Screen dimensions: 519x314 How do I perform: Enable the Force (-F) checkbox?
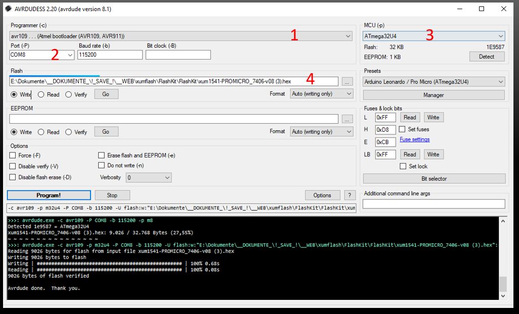click(13, 155)
